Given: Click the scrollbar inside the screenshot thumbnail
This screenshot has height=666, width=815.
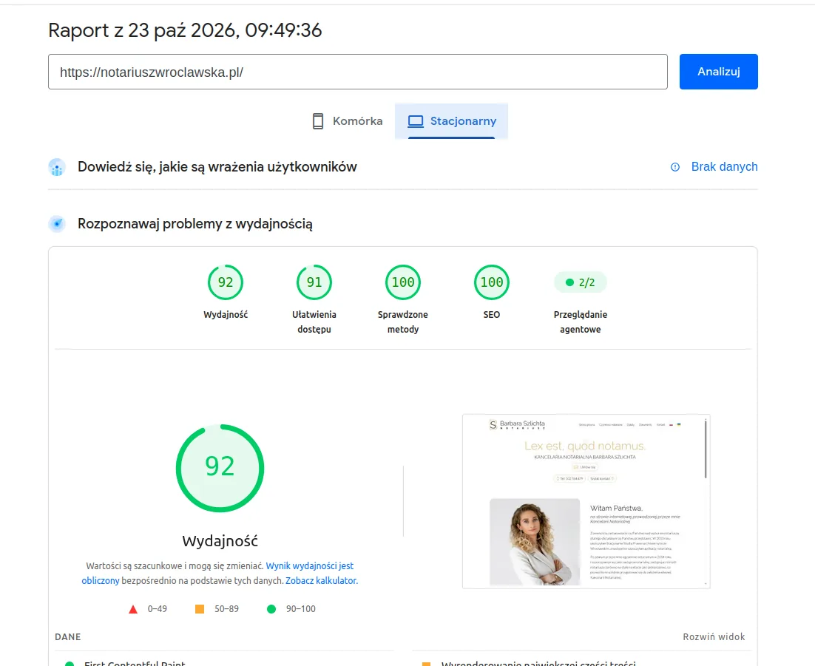Looking at the screenshot, I should point(706,450).
